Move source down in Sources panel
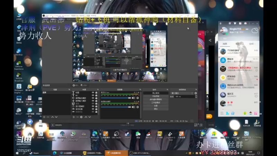This screenshot has height=156, width=277. (90, 117)
